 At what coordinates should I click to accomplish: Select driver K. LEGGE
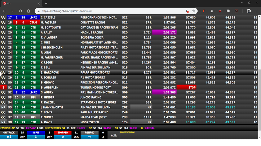[x=47, y=63]
